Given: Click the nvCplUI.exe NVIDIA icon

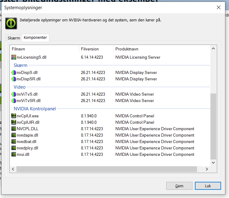Looking at the screenshot, I should point(14,116).
